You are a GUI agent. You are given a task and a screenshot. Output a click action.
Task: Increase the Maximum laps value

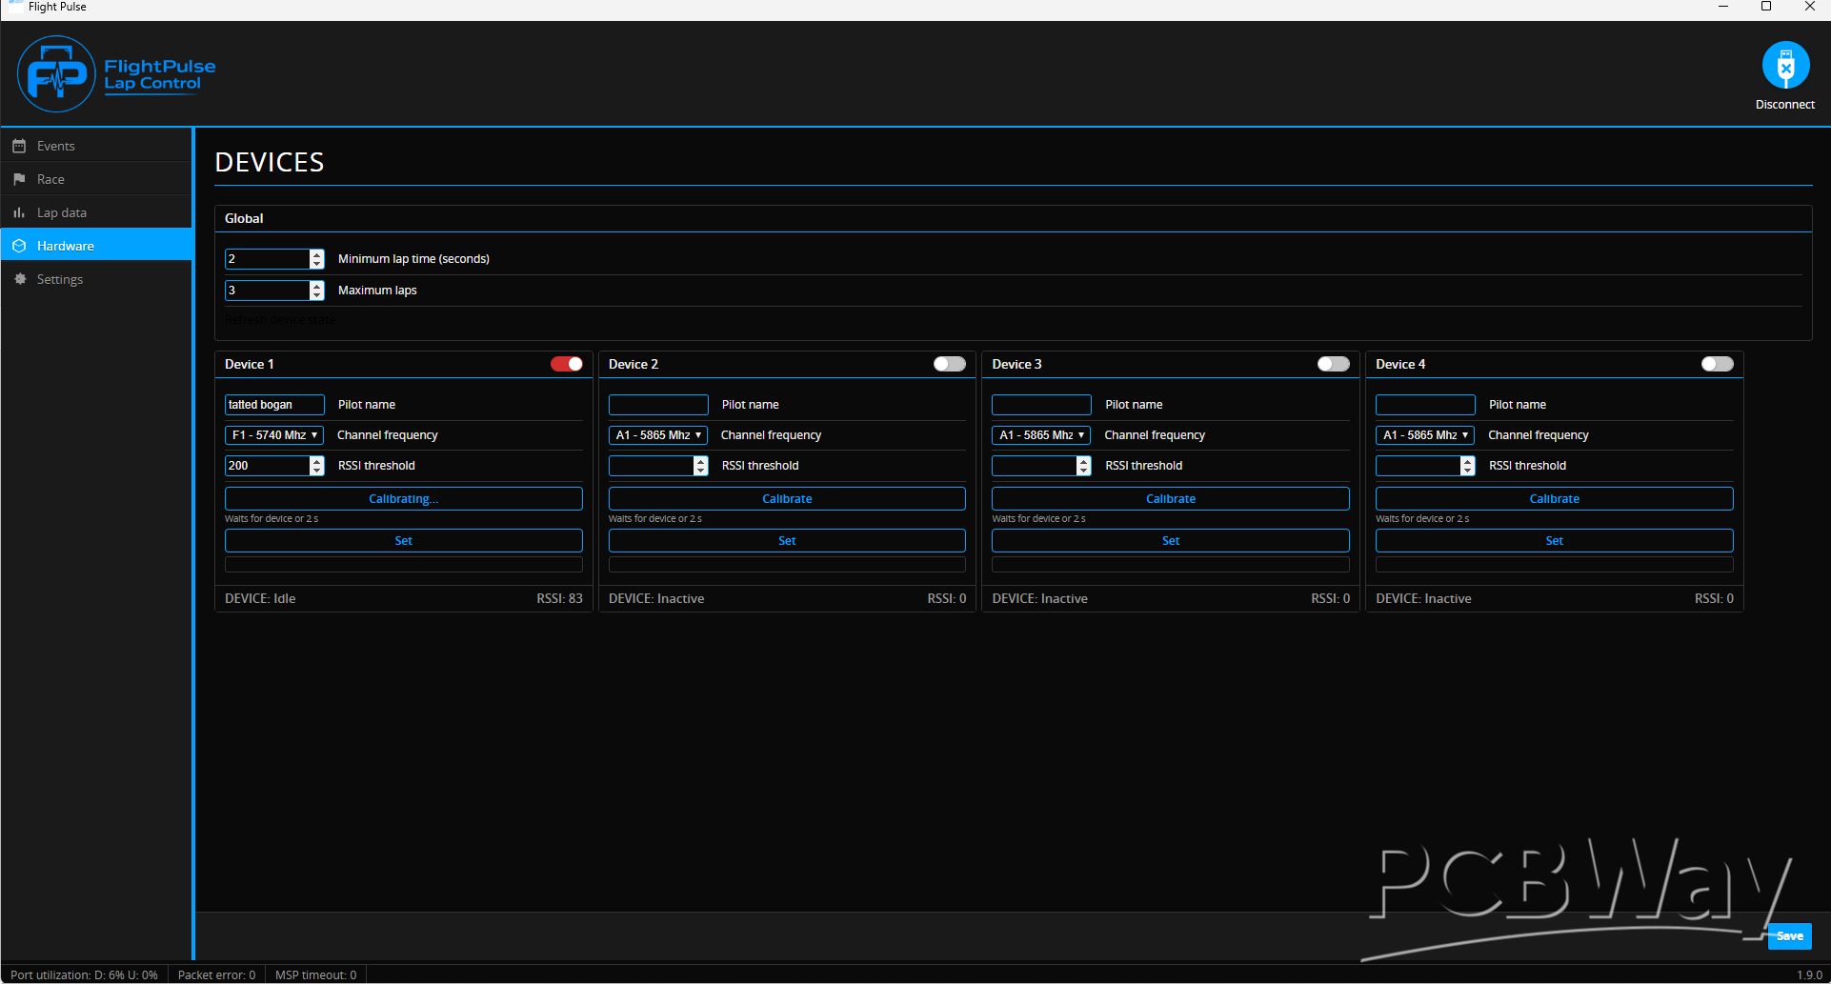coord(317,286)
